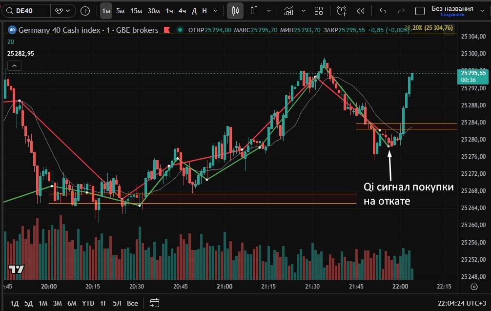Open the 22:04:24 UTC+3 timezone selector

click(x=463, y=303)
